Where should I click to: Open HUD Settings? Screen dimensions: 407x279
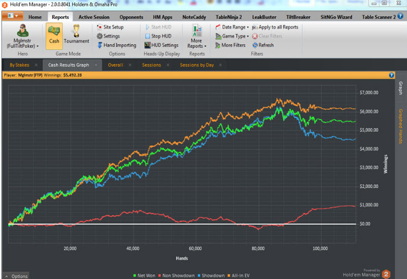click(x=161, y=45)
